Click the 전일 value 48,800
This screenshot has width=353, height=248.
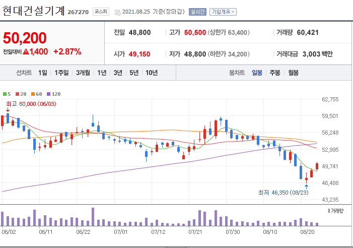tap(139, 32)
